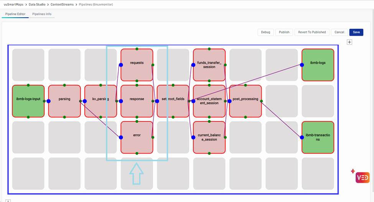Click the blue input port on response block
The height and width of the screenshot is (202, 374).
pyautogui.click(x=121, y=101)
